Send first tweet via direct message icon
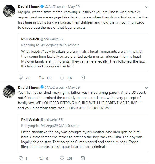 [x=83, y=77]
